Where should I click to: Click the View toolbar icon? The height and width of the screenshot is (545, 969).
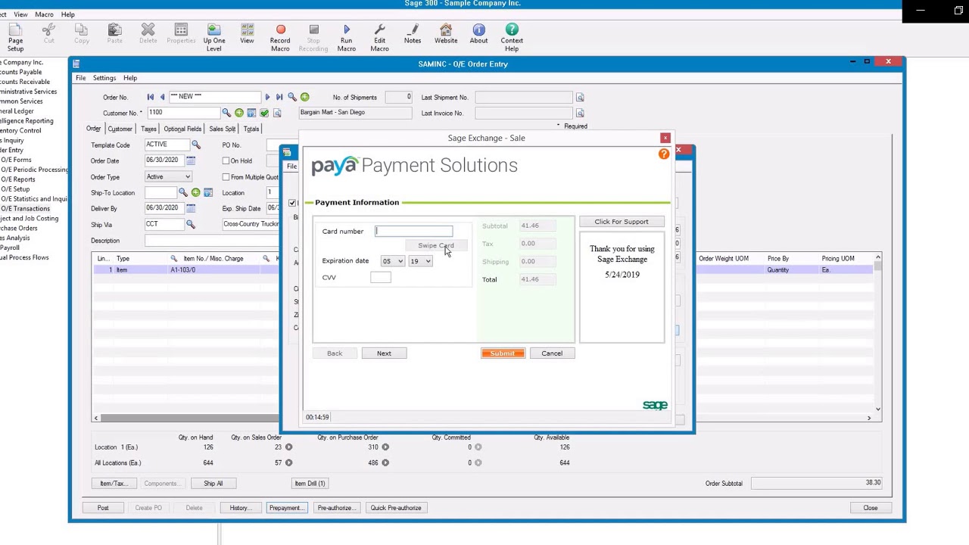pyautogui.click(x=247, y=35)
